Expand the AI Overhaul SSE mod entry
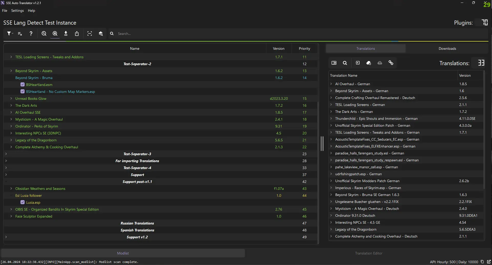 tap(11, 112)
